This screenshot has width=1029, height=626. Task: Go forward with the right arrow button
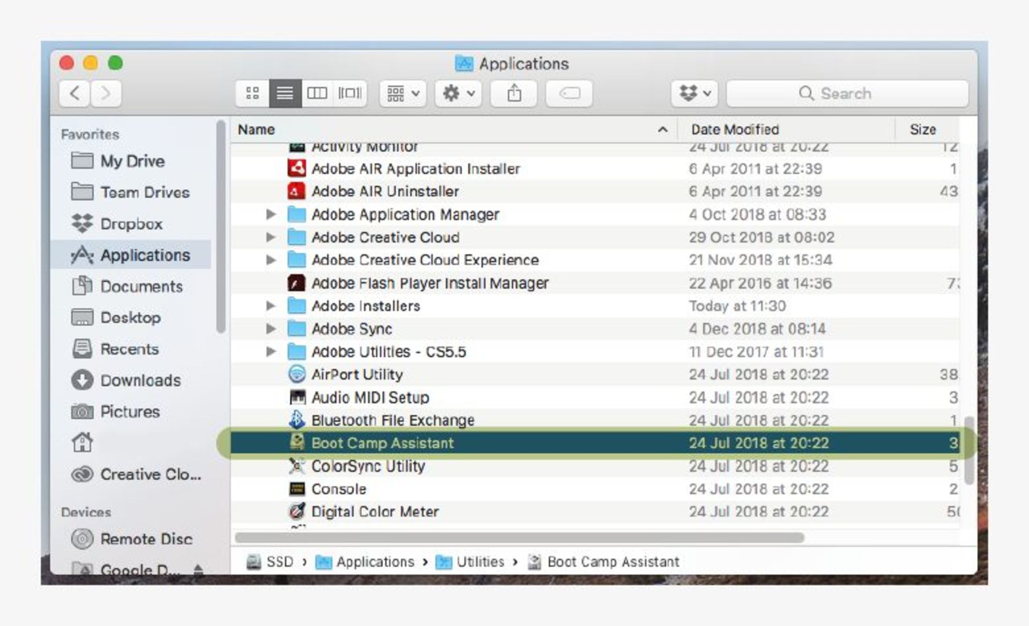coord(106,94)
